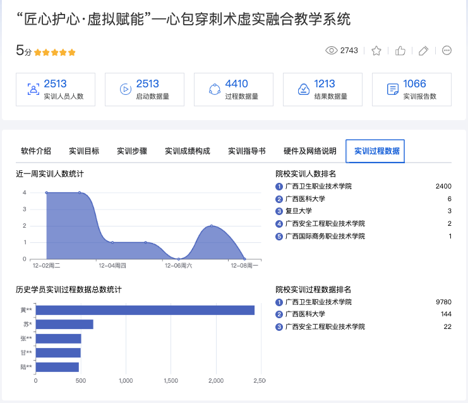
Task: Click the eye views icon
Action: tap(332, 51)
